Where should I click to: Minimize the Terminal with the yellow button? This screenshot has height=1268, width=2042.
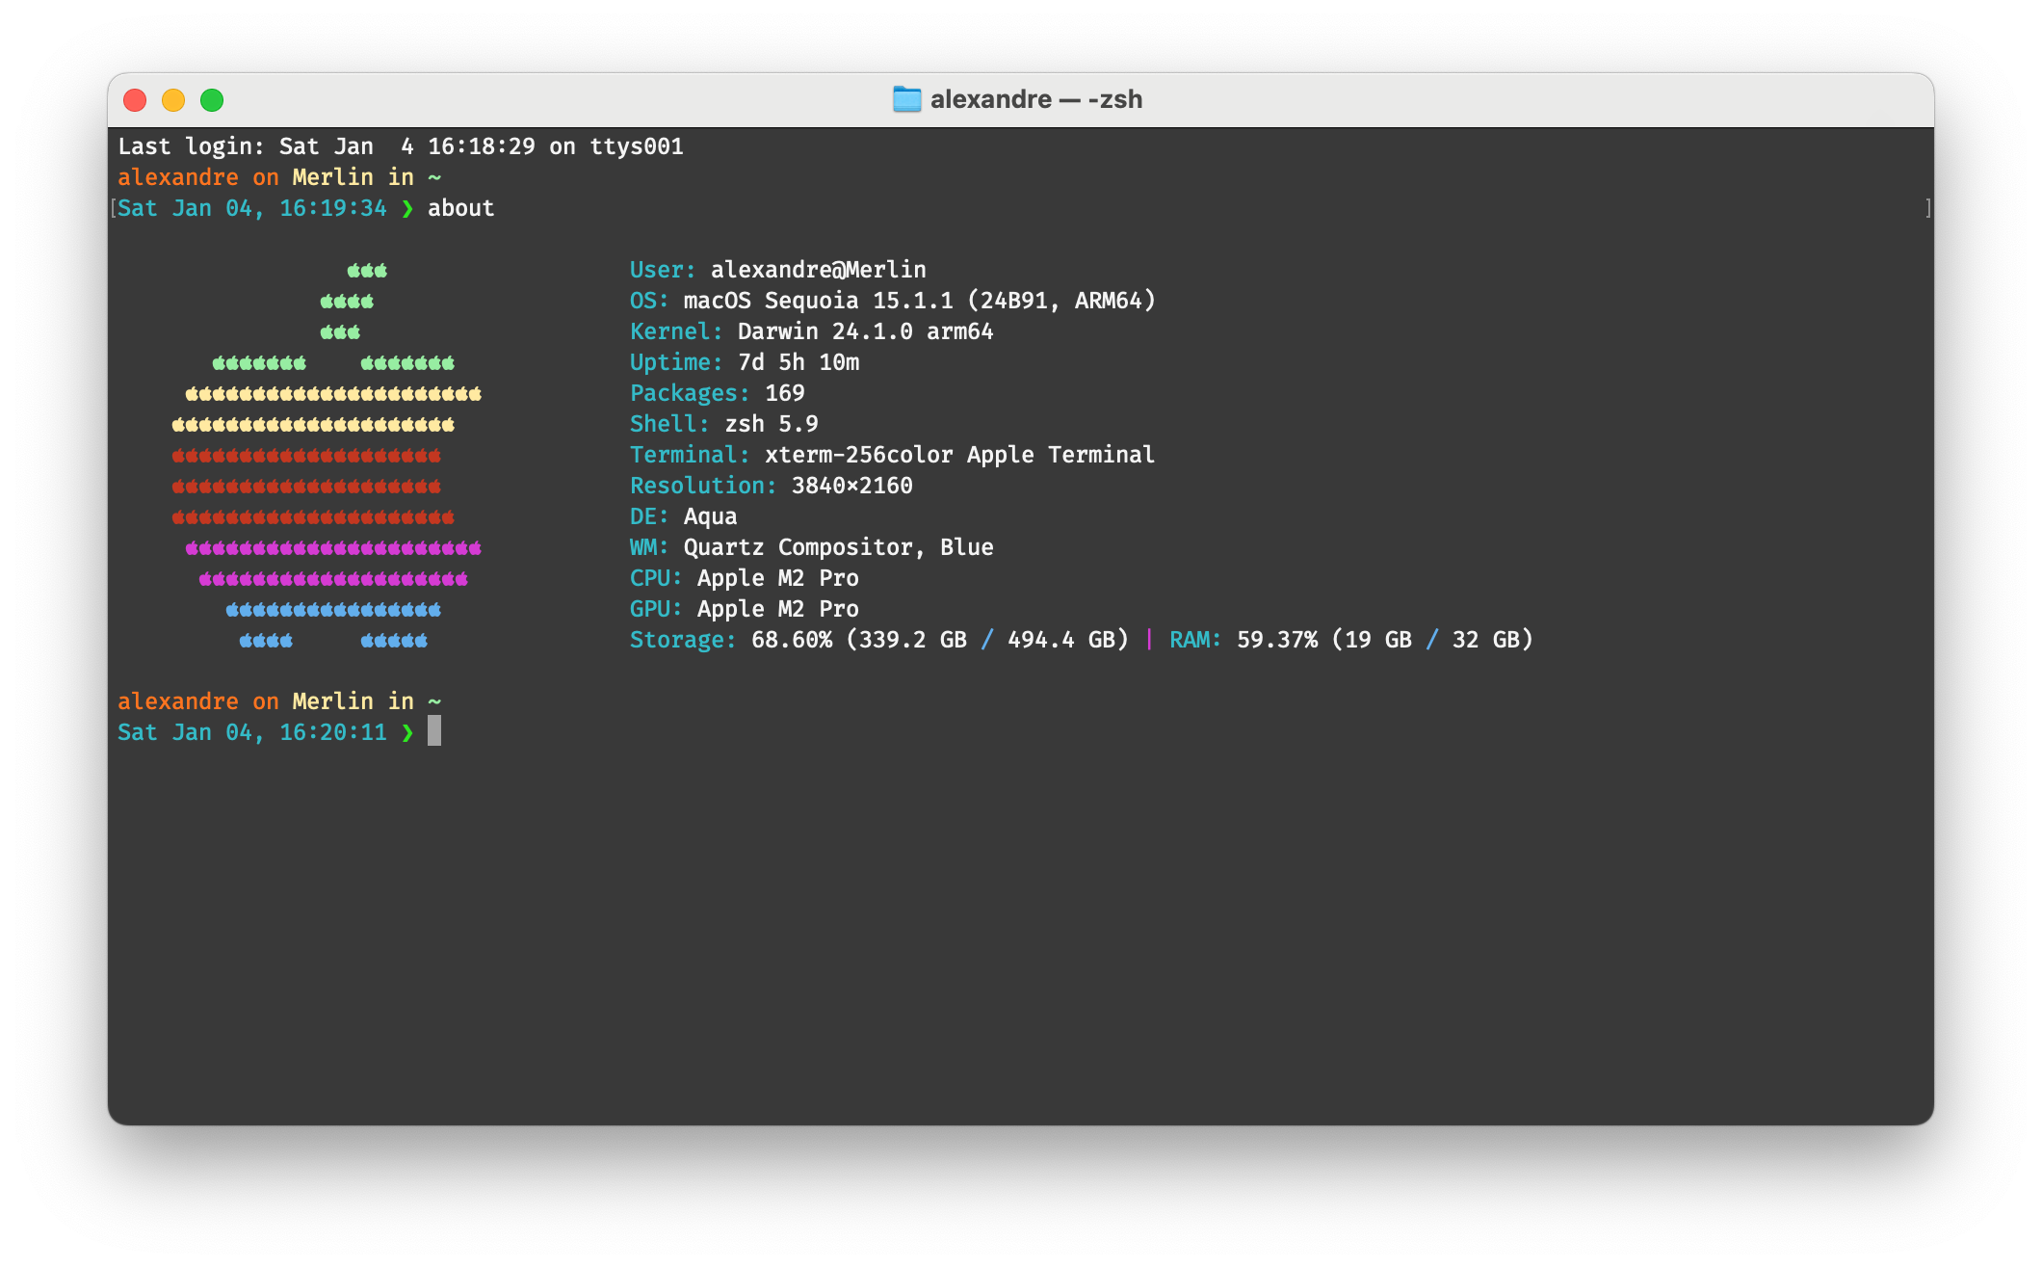(173, 100)
